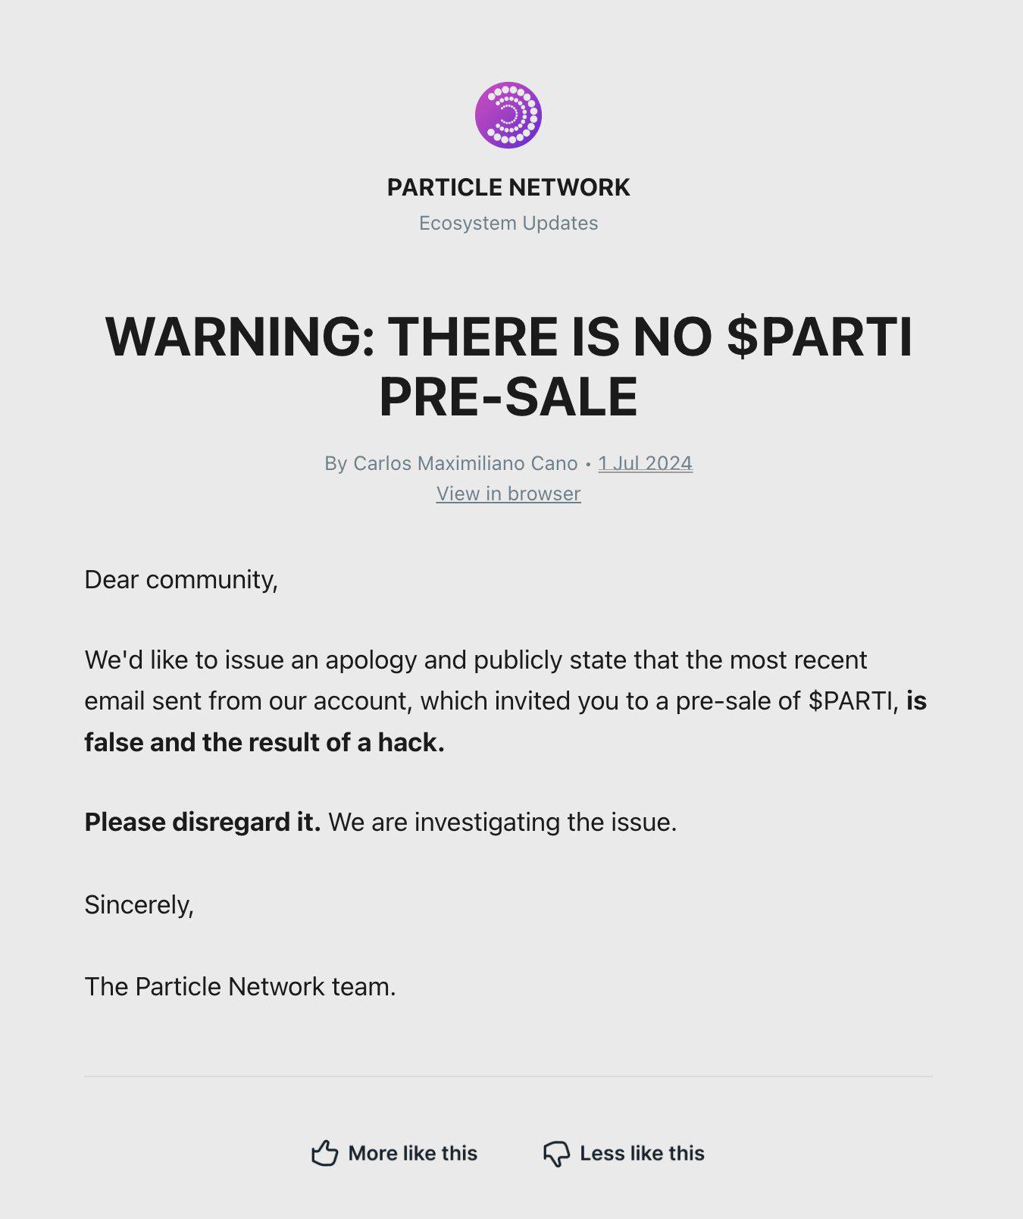Click the PARTICLE NETWORK brand name text
1023x1219 pixels.
[x=508, y=187]
